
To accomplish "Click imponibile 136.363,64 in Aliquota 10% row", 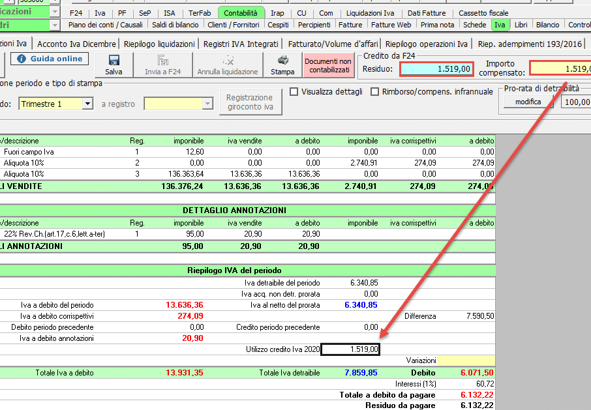I will tap(186, 174).
